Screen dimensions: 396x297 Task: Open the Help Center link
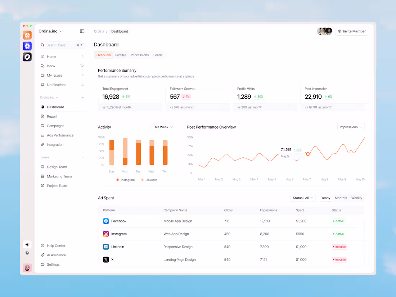[x=55, y=246]
